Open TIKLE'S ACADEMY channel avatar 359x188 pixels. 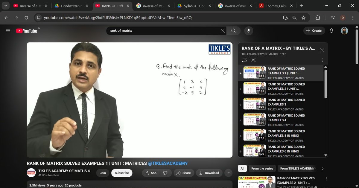pyautogui.click(x=31, y=173)
